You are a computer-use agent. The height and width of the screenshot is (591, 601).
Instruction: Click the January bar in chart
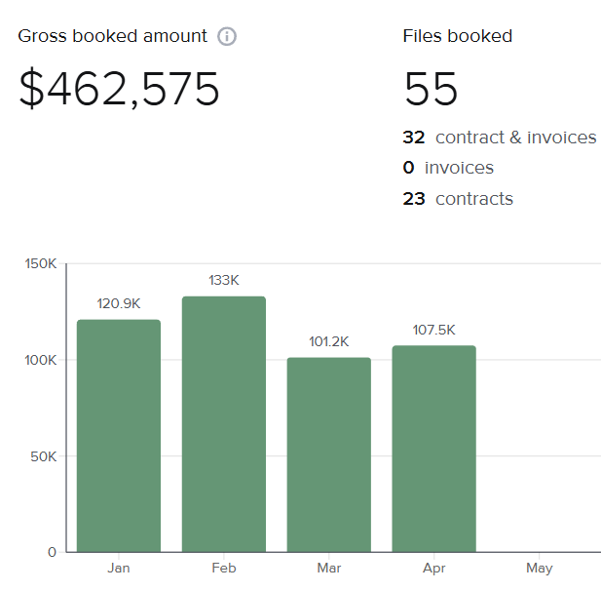(x=119, y=435)
